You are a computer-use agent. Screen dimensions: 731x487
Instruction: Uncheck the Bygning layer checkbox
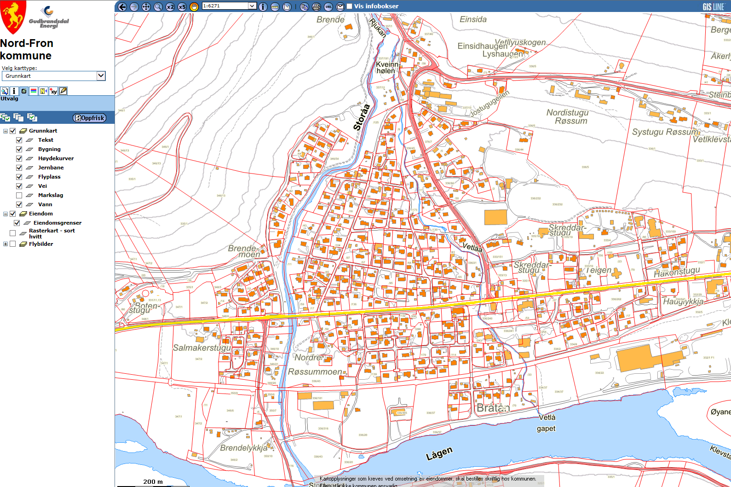[x=19, y=149]
